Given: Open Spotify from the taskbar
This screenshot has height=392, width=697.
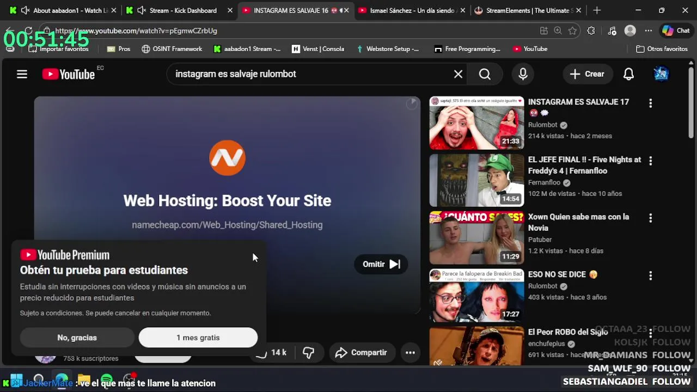Looking at the screenshot, I should click(x=107, y=379).
